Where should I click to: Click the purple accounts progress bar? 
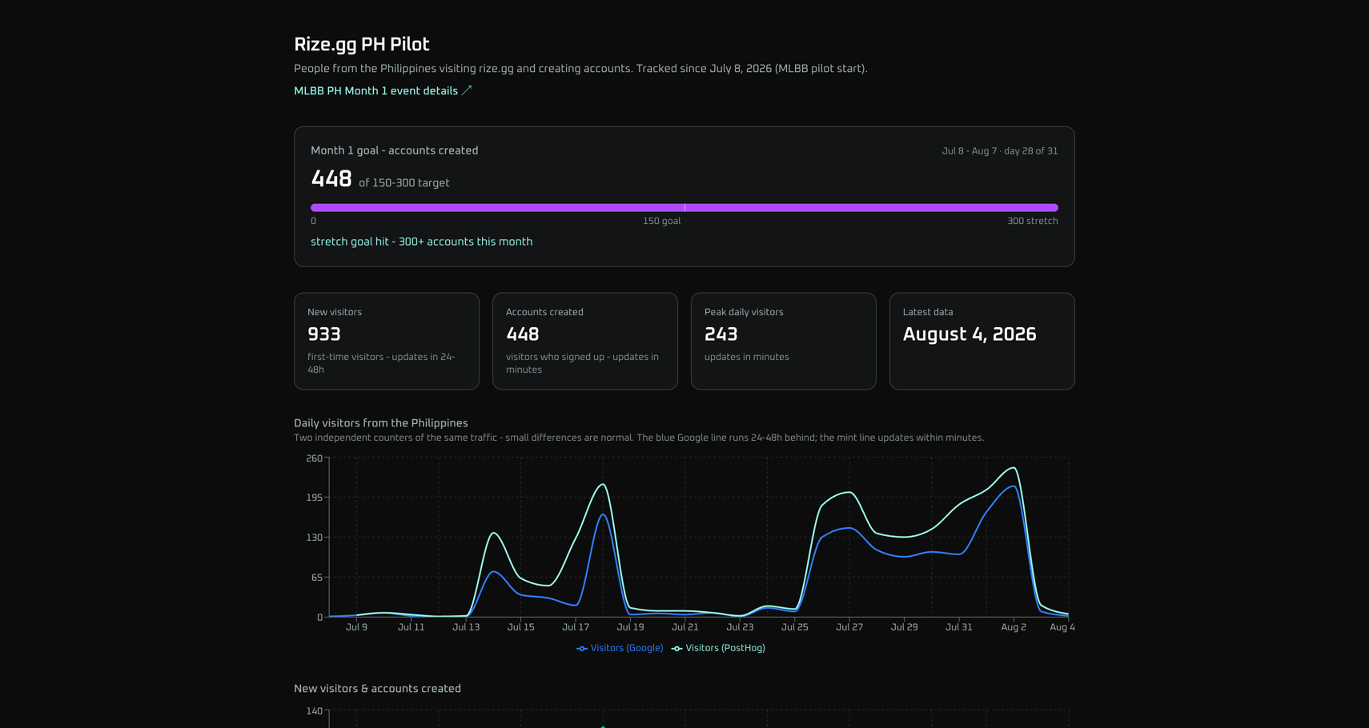(x=684, y=208)
